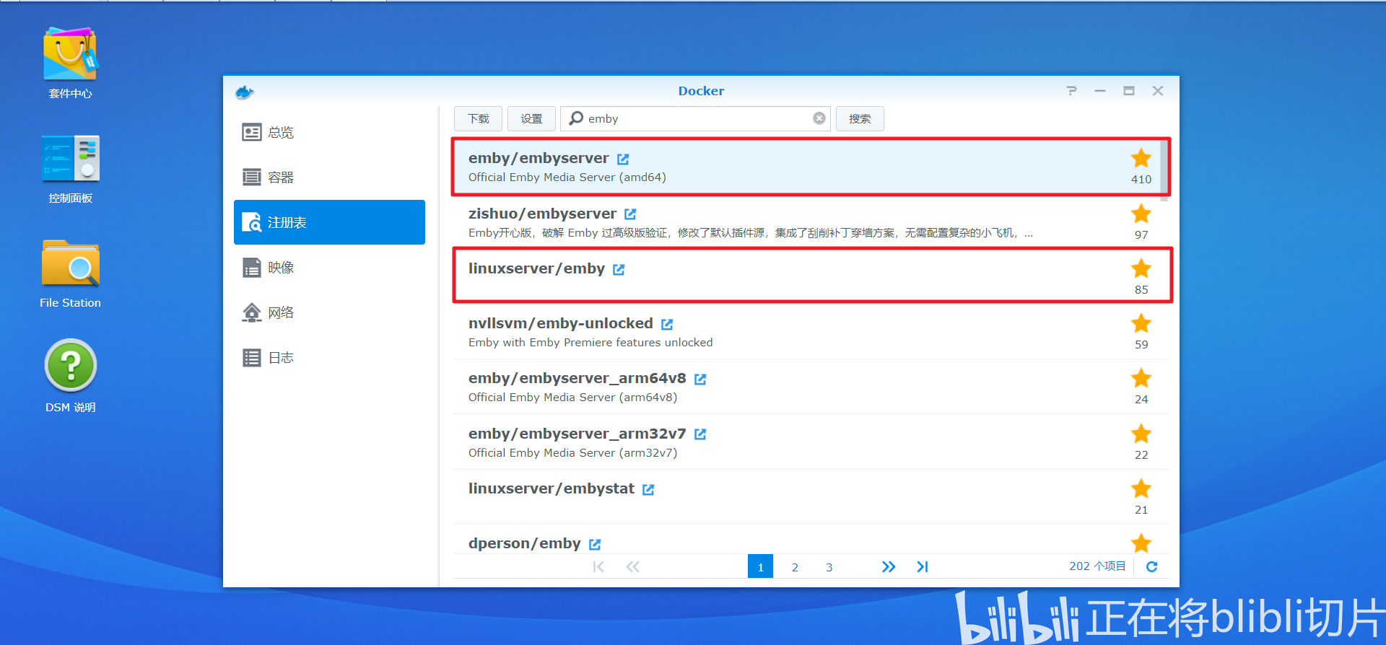Click the 设置 settings button

click(x=531, y=118)
